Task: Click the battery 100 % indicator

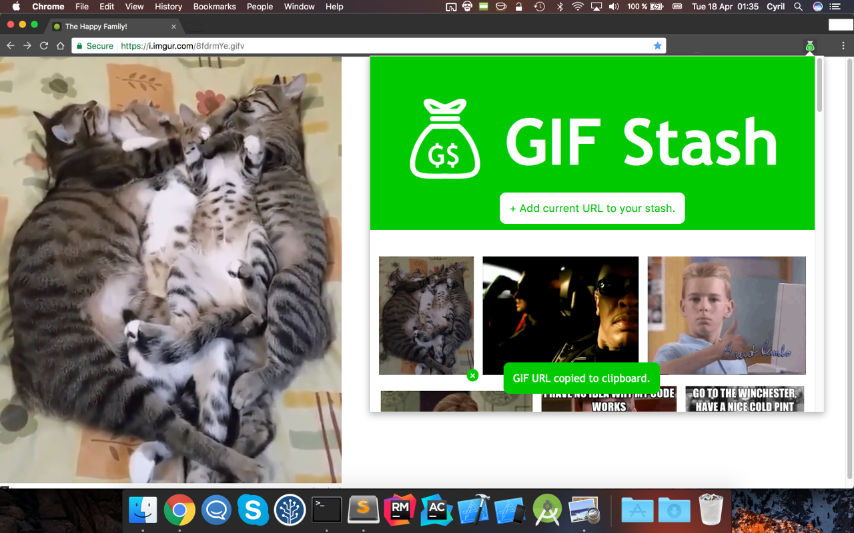Action: (645, 7)
